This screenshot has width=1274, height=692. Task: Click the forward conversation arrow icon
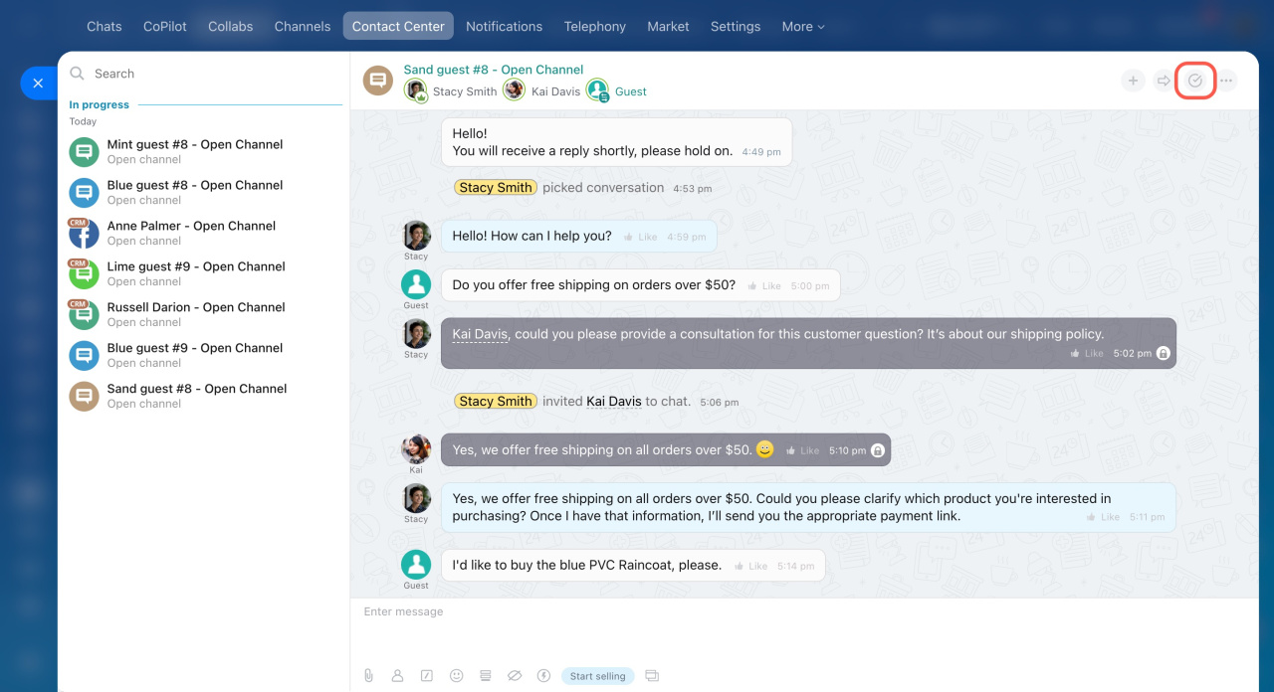click(x=1163, y=81)
